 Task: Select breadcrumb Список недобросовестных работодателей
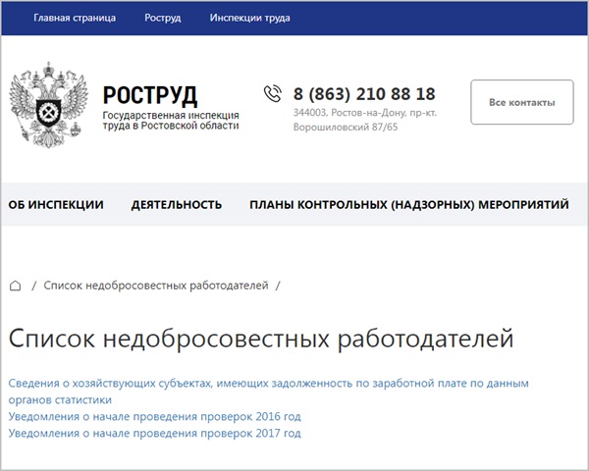156,286
